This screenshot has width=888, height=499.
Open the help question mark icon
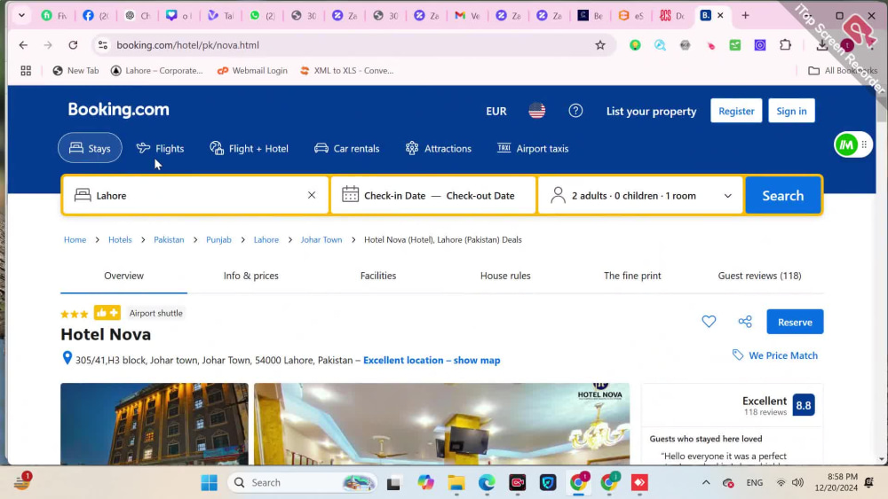[575, 111]
